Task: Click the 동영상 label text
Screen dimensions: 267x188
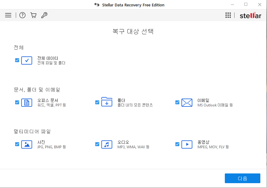Action: (203, 142)
